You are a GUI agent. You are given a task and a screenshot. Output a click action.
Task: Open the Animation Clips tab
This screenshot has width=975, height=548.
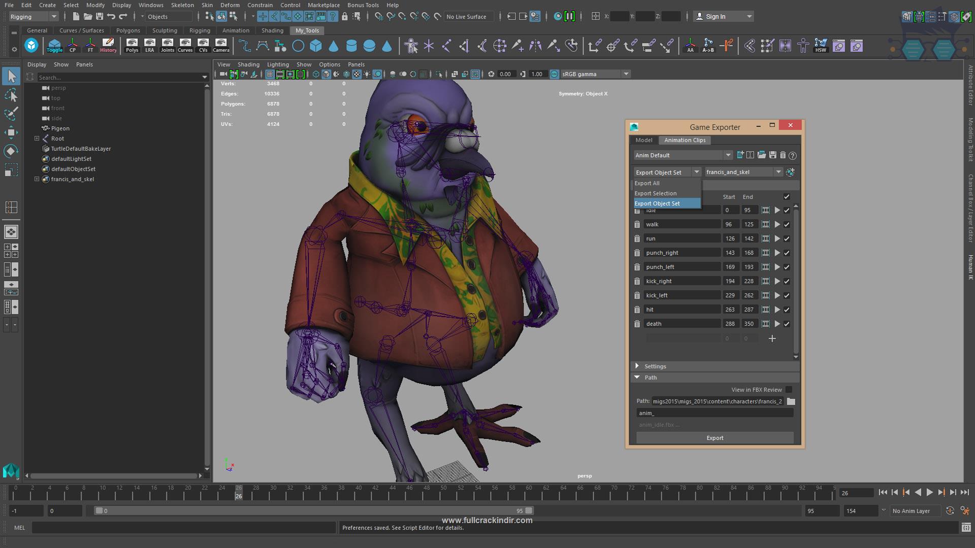[x=685, y=140]
